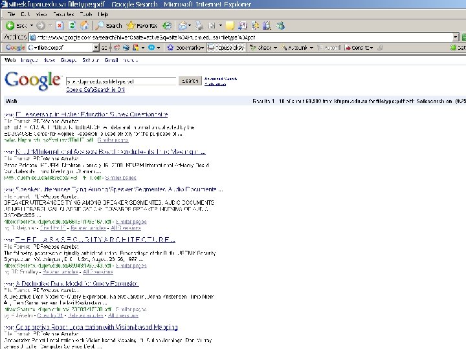This screenshot has width=466, height=349.
Task: Switch to Google Images tab
Action: pyautogui.click(x=29, y=60)
